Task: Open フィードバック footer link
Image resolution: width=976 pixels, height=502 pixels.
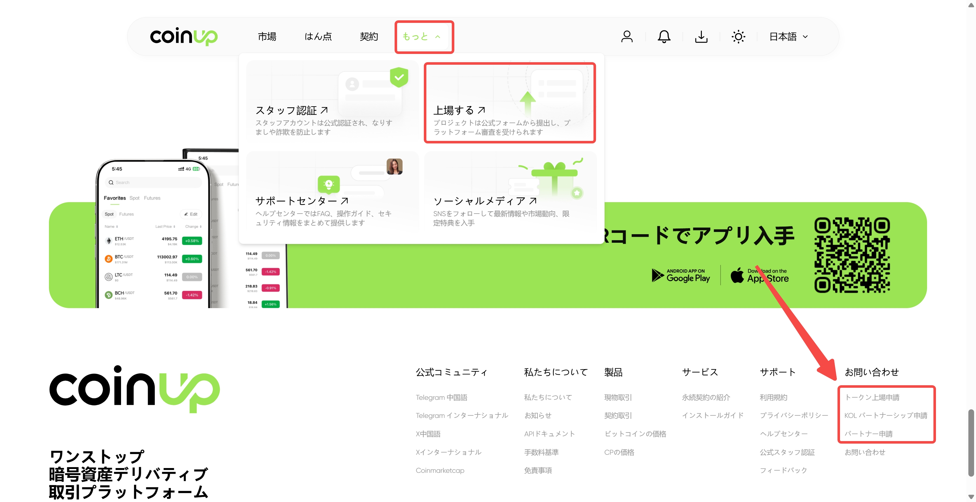Action: pyautogui.click(x=783, y=470)
